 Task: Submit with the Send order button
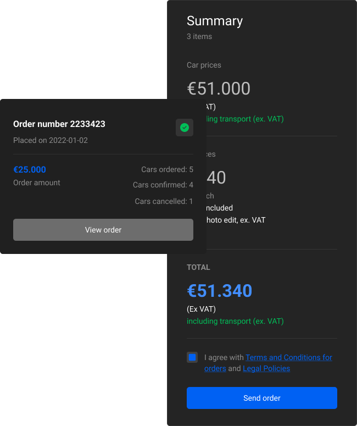pos(262,398)
